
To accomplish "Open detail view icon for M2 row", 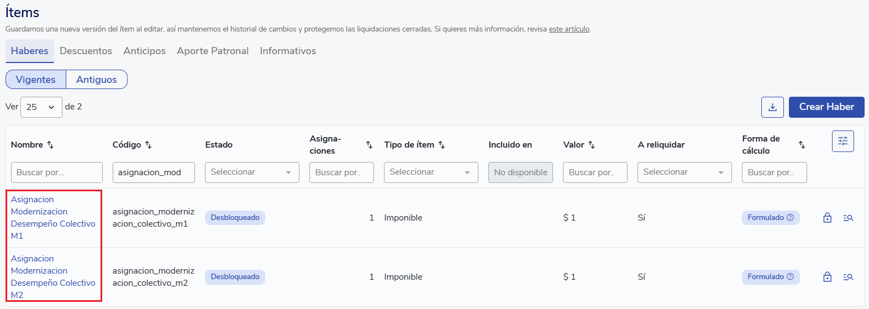I will click(848, 277).
